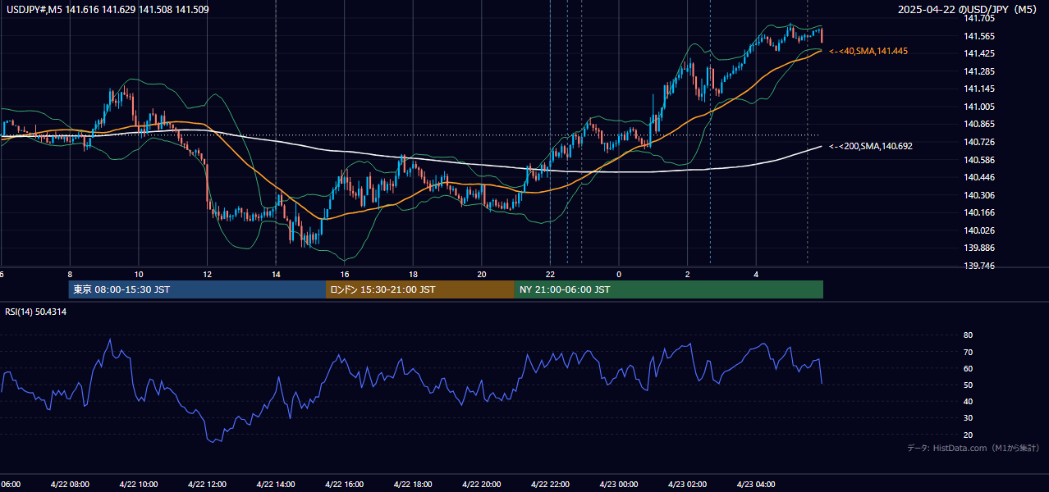This screenshot has width=1049, height=492.
Task: Click price axis value 140.306
Action: 978,195
